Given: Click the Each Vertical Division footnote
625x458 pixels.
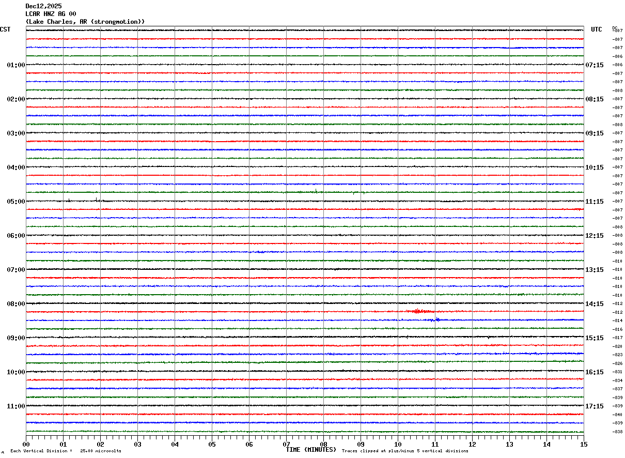Looking at the screenshot, I should tap(66, 451).
